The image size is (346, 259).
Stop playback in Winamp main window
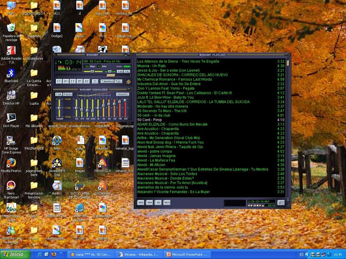(80, 81)
